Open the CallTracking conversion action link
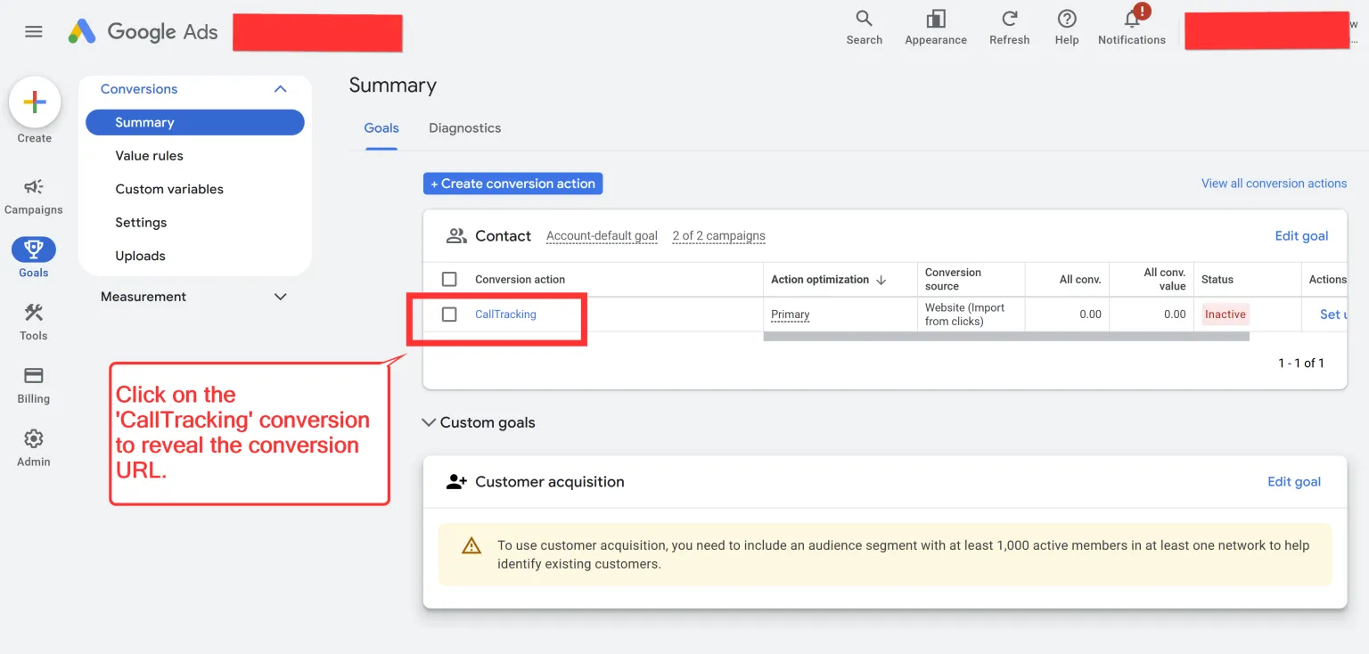Viewport: 1369px width, 654px height. coord(505,315)
